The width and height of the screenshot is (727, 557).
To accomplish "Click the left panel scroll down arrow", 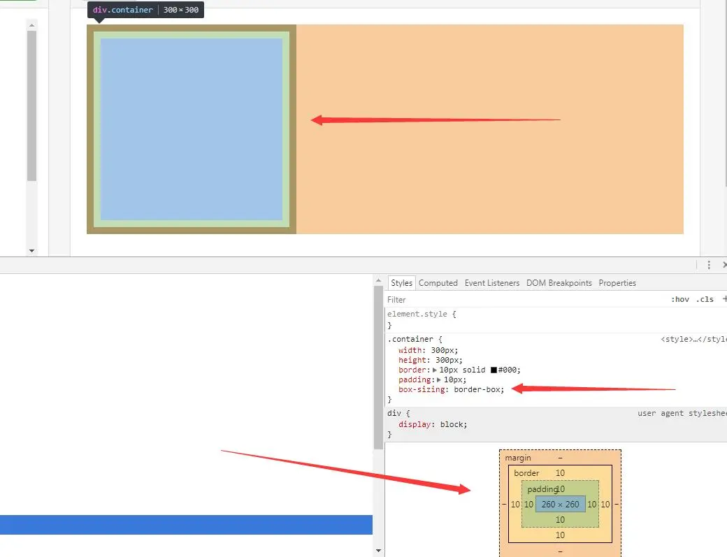I will 31,250.
